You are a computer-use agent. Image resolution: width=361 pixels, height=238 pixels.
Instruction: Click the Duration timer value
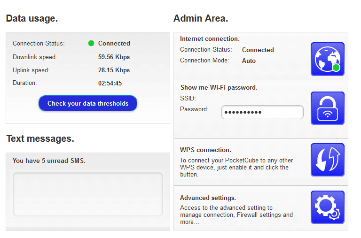click(x=110, y=83)
